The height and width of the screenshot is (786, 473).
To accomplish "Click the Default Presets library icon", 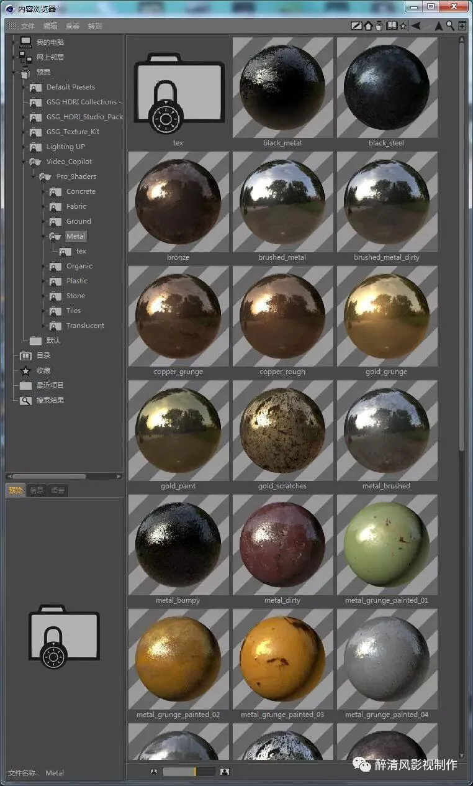I will point(35,87).
